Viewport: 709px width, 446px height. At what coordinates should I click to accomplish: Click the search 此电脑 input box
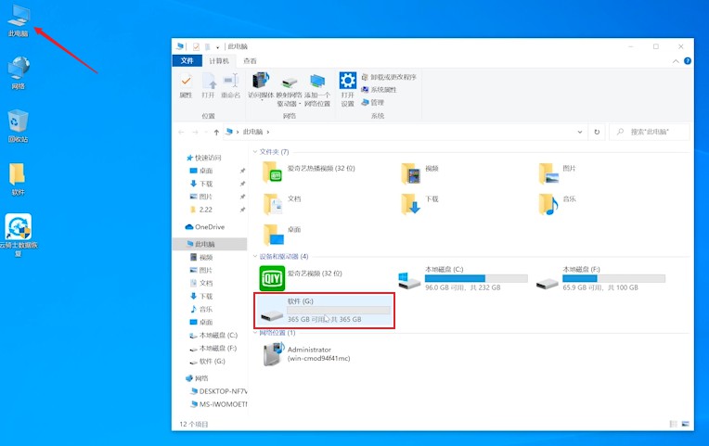[x=650, y=132]
